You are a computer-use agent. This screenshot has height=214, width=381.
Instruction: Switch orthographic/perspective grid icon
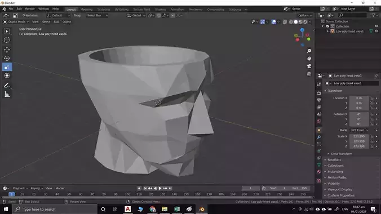click(x=309, y=74)
